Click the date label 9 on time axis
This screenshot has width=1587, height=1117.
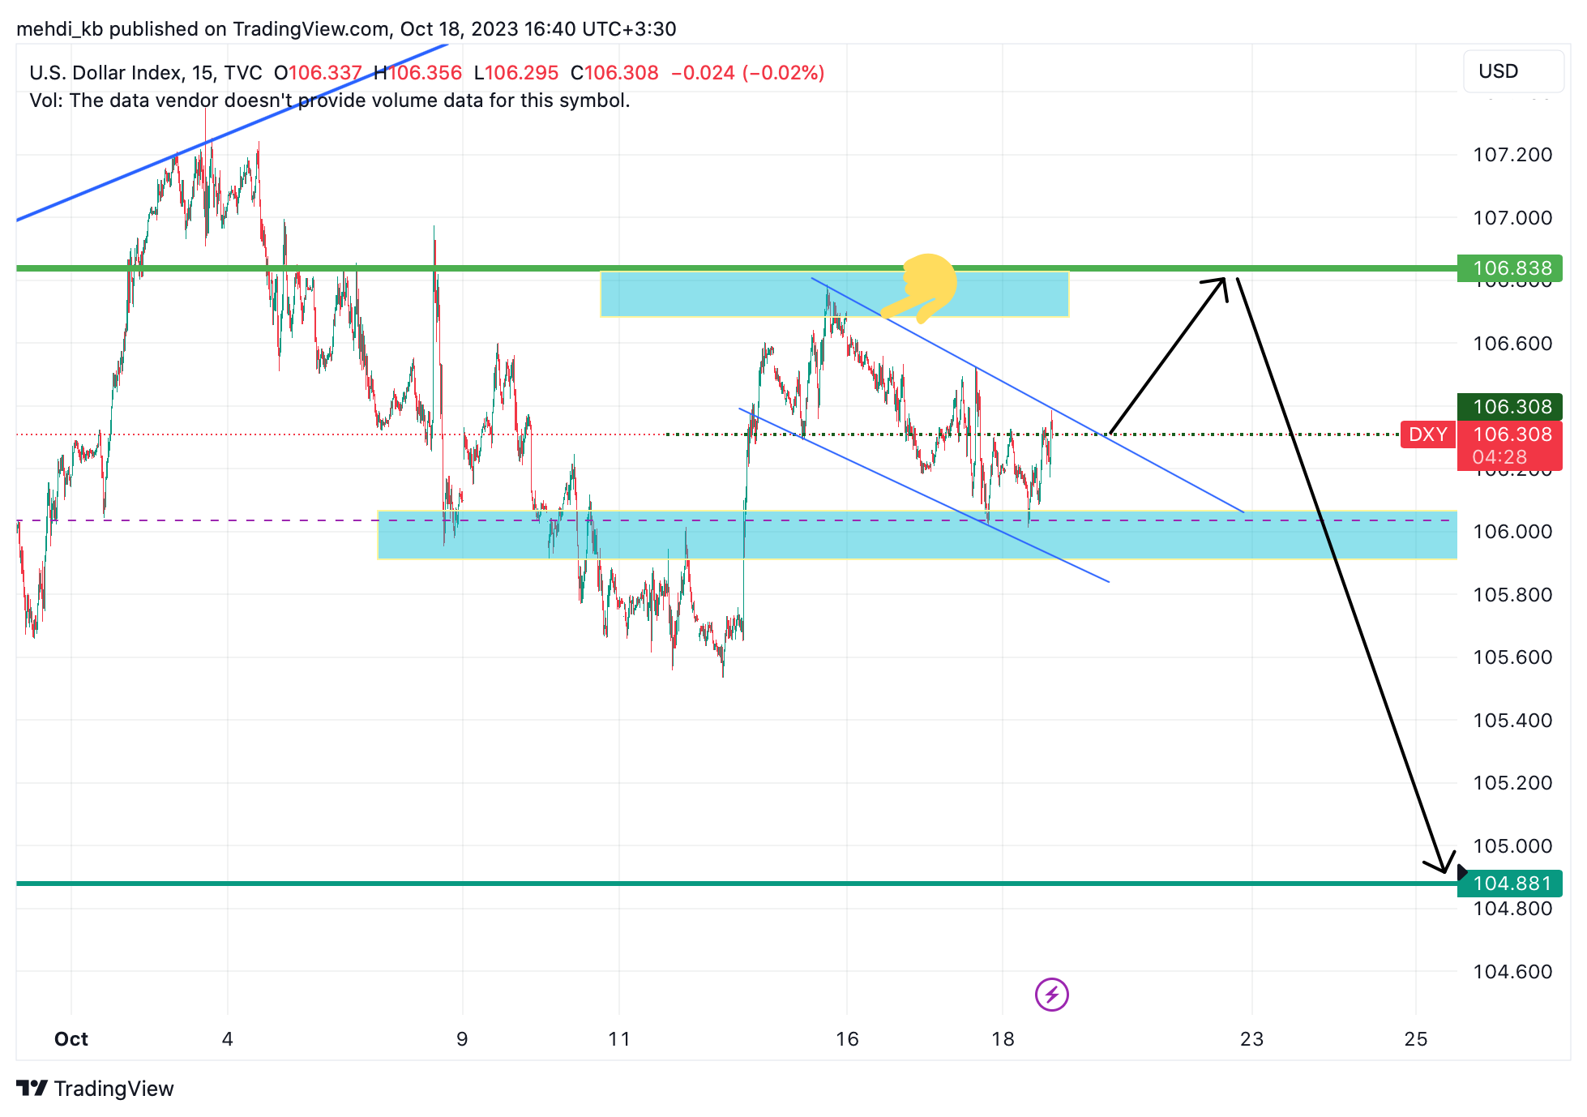(x=462, y=1039)
